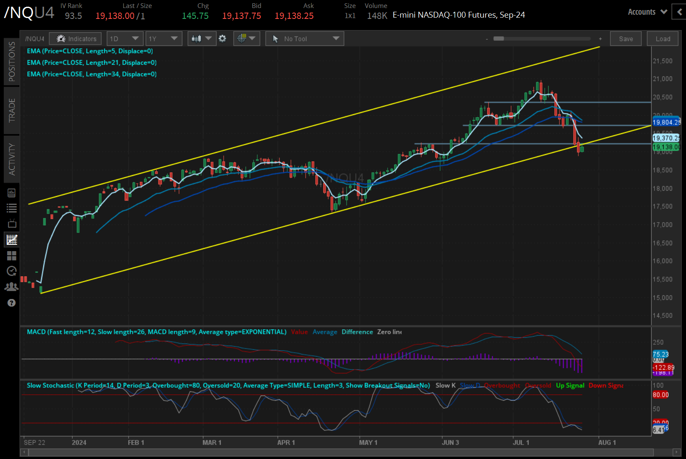
Task: Open the drawing tools icon
Action: click(244, 38)
